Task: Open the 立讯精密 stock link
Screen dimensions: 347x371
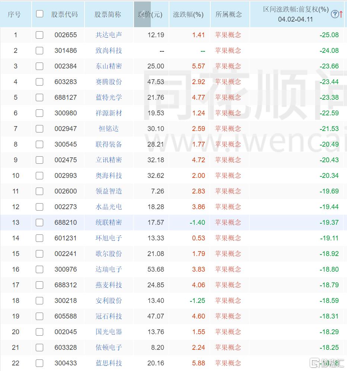Action: (x=108, y=160)
